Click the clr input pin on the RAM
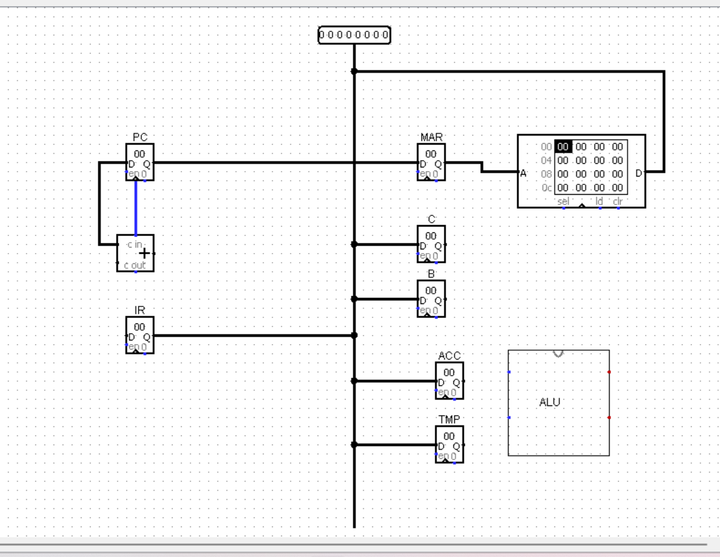This screenshot has width=720, height=557. [x=618, y=208]
